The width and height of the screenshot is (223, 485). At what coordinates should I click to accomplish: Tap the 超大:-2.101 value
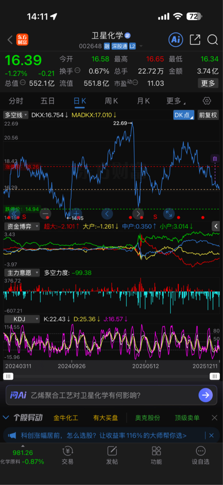[x=61, y=227]
